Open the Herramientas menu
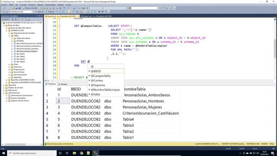The height and width of the screenshot is (156, 277). [x=50, y=5]
